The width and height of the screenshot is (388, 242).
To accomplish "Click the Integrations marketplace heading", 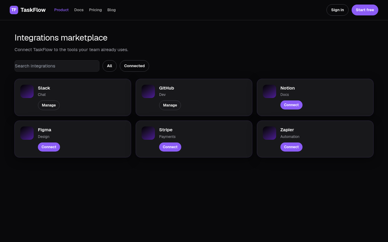I will point(61,38).
